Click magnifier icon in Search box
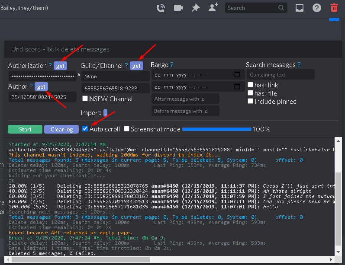Image resolution: width=345 pixels, height=265 pixels. click(x=281, y=8)
